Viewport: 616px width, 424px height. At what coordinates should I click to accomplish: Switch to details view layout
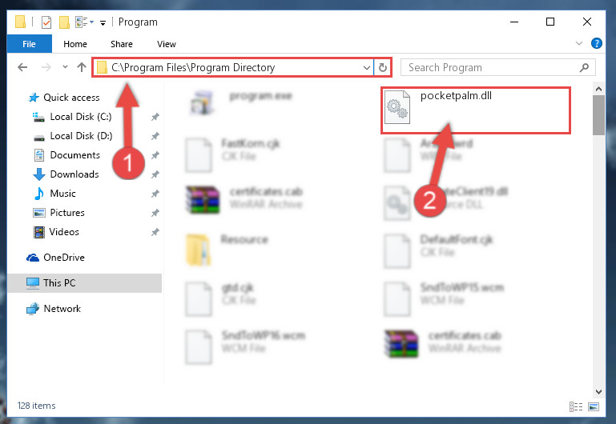[x=575, y=406]
